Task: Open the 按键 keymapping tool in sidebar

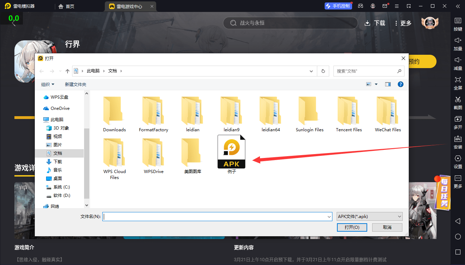Action: [458, 24]
